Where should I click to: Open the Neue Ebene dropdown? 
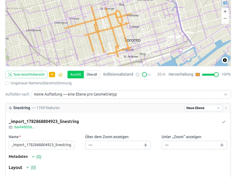[x=203, y=108]
